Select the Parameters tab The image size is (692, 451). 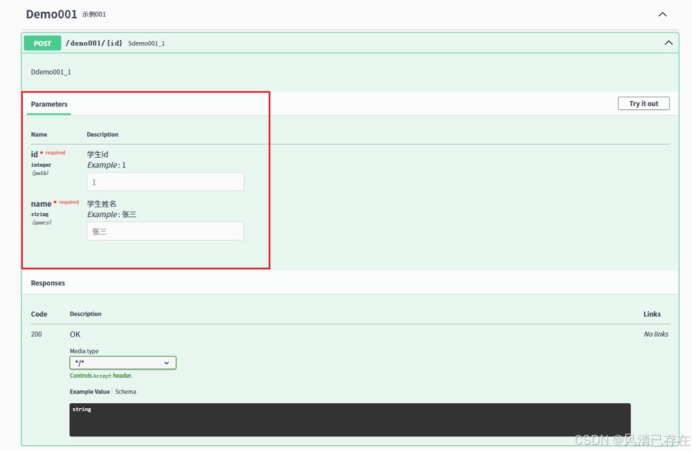[x=49, y=104]
